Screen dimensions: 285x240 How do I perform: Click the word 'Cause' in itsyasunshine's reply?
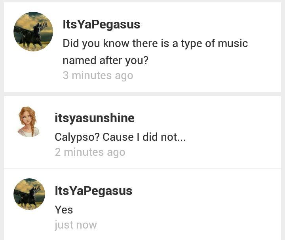[x=118, y=137]
